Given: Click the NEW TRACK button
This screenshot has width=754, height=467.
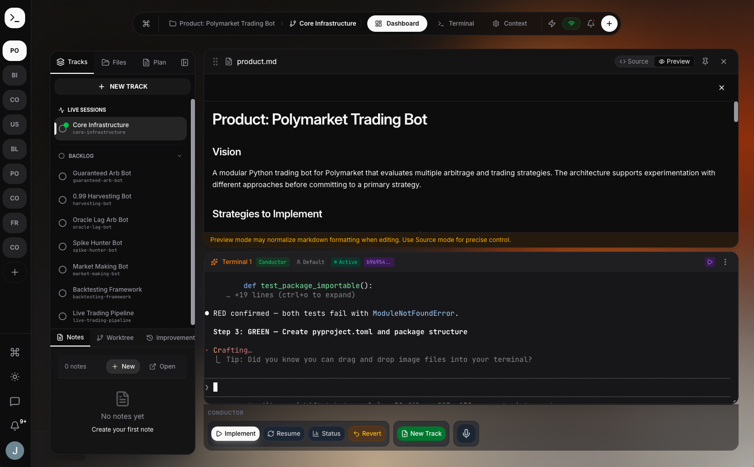Looking at the screenshot, I should 123,87.
